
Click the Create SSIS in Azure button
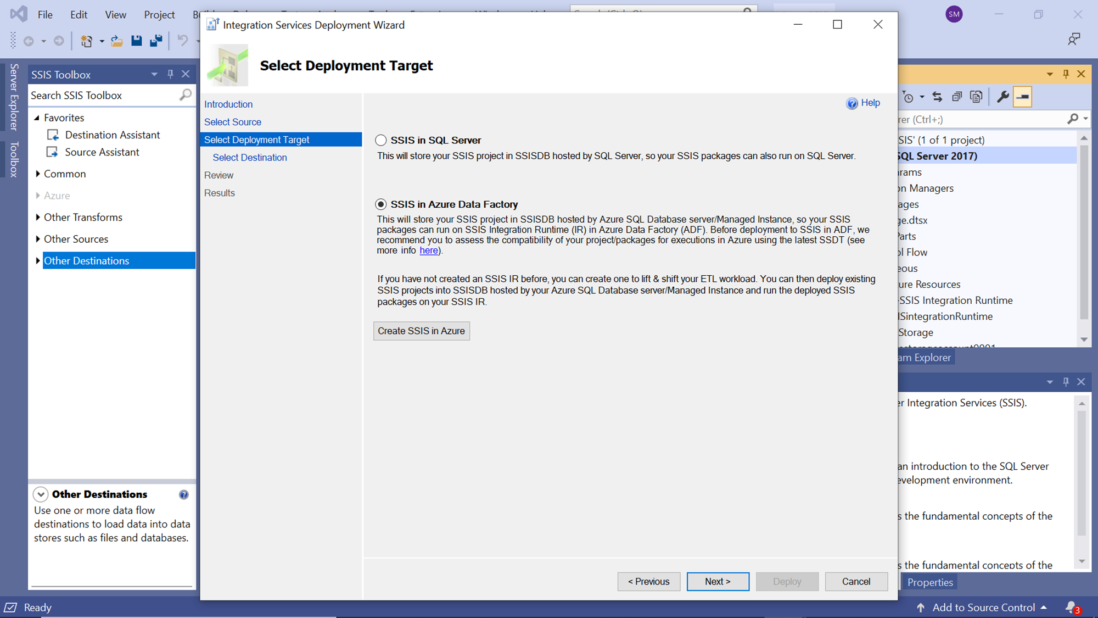point(421,331)
